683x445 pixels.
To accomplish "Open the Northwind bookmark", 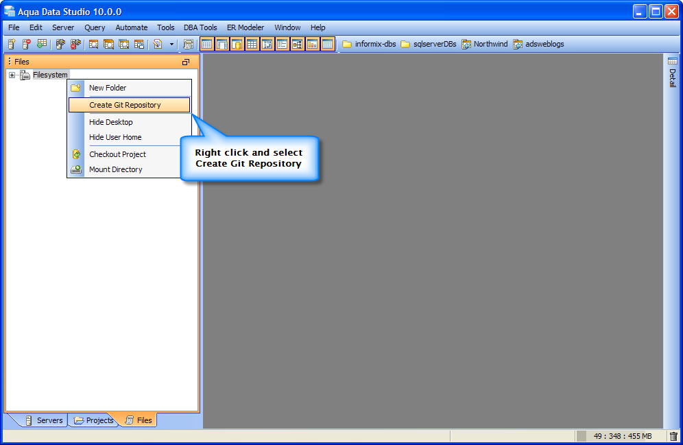I will [485, 44].
